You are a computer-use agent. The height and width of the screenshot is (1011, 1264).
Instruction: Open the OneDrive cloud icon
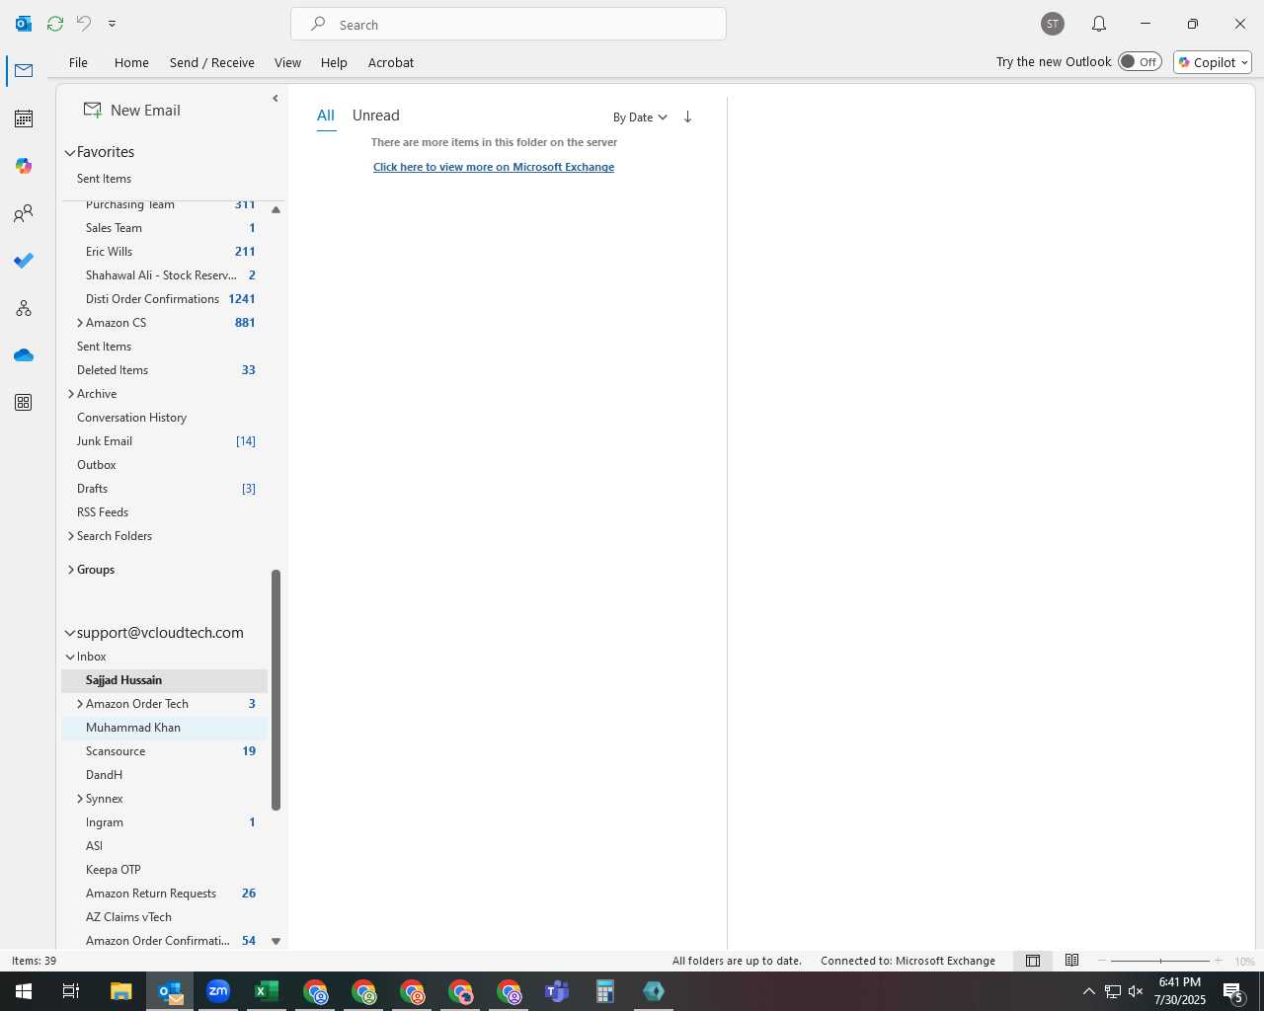(x=24, y=355)
